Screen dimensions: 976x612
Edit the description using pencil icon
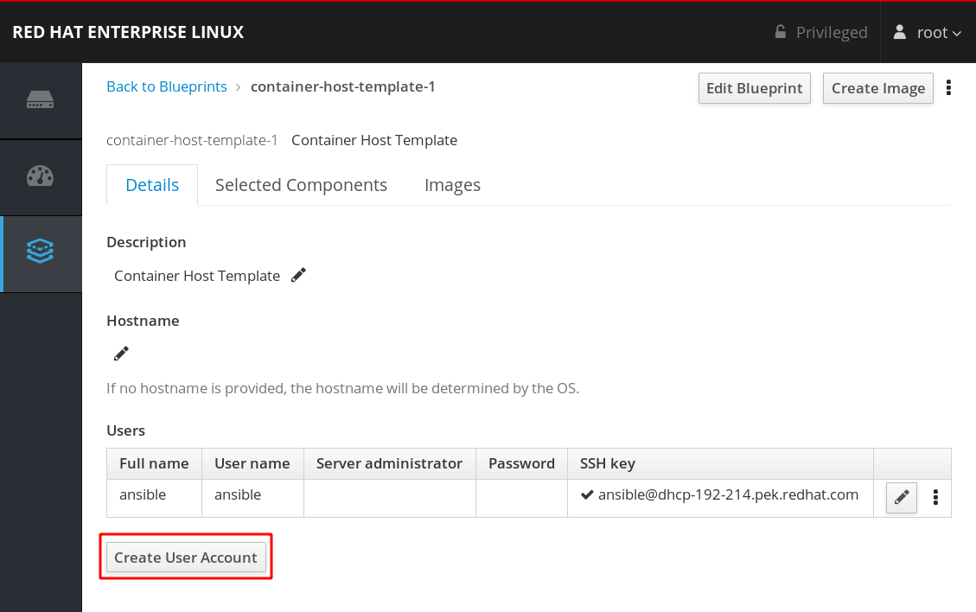point(298,276)
